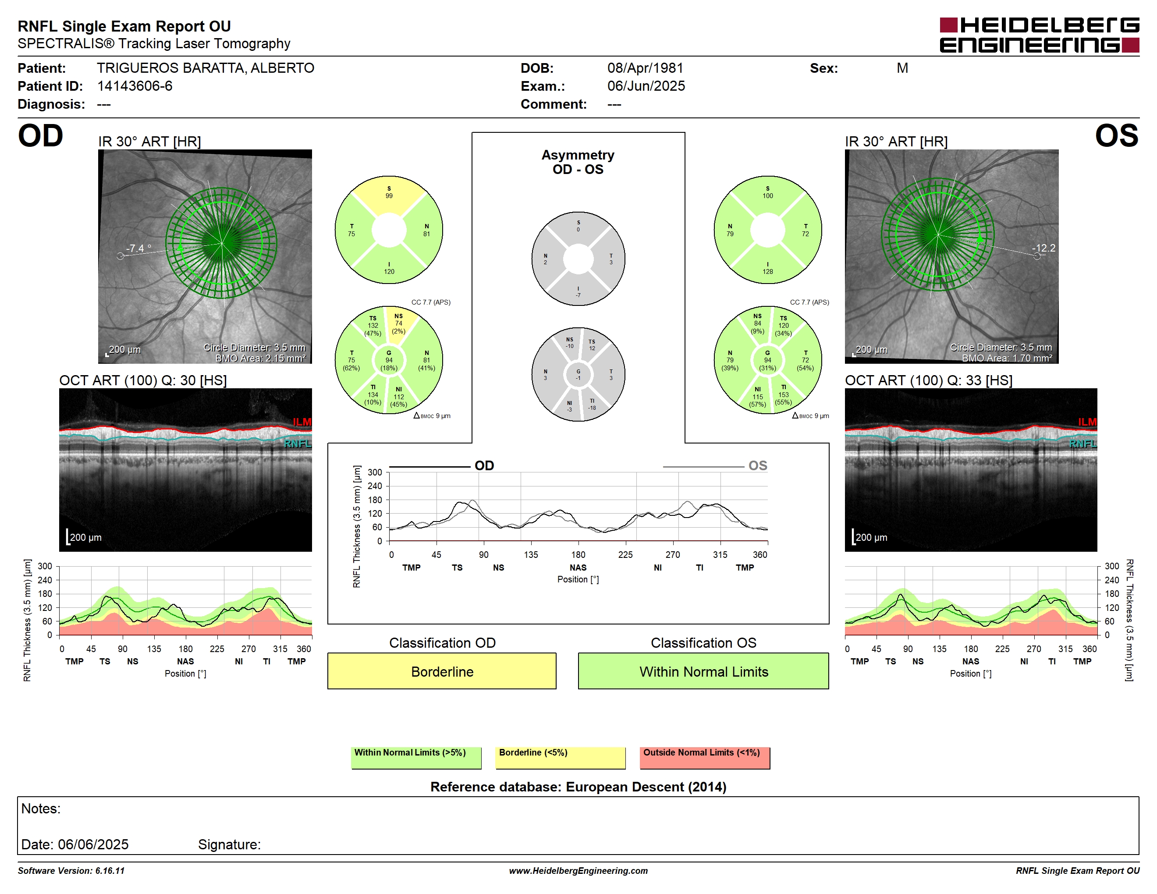Click the OD RNFL thickness profile graph

(x=185, y=600)
